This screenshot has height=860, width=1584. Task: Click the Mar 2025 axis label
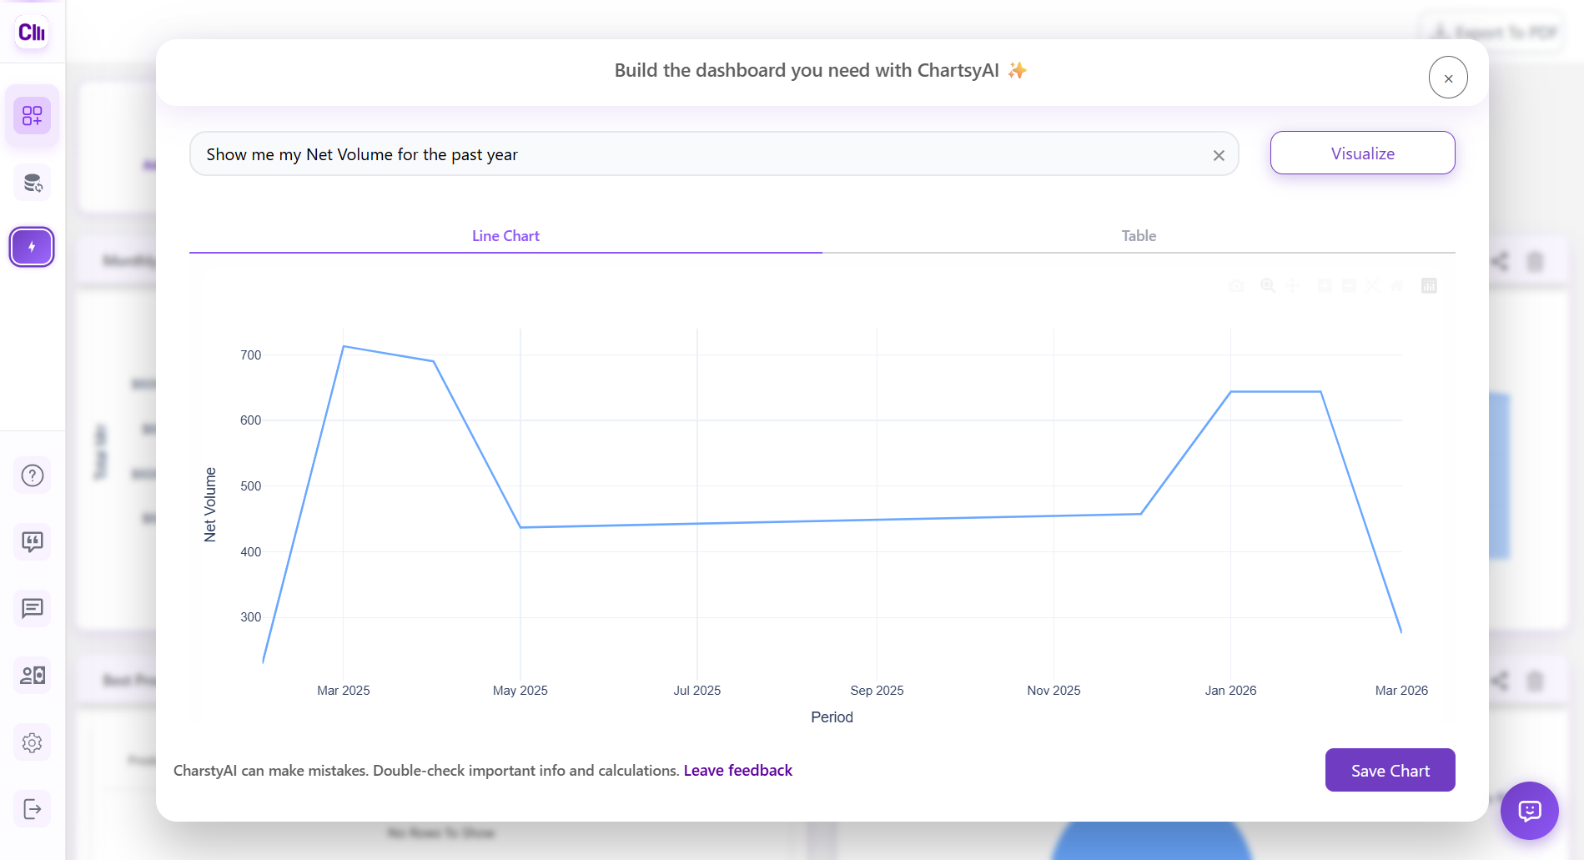(x=343, y=691)
